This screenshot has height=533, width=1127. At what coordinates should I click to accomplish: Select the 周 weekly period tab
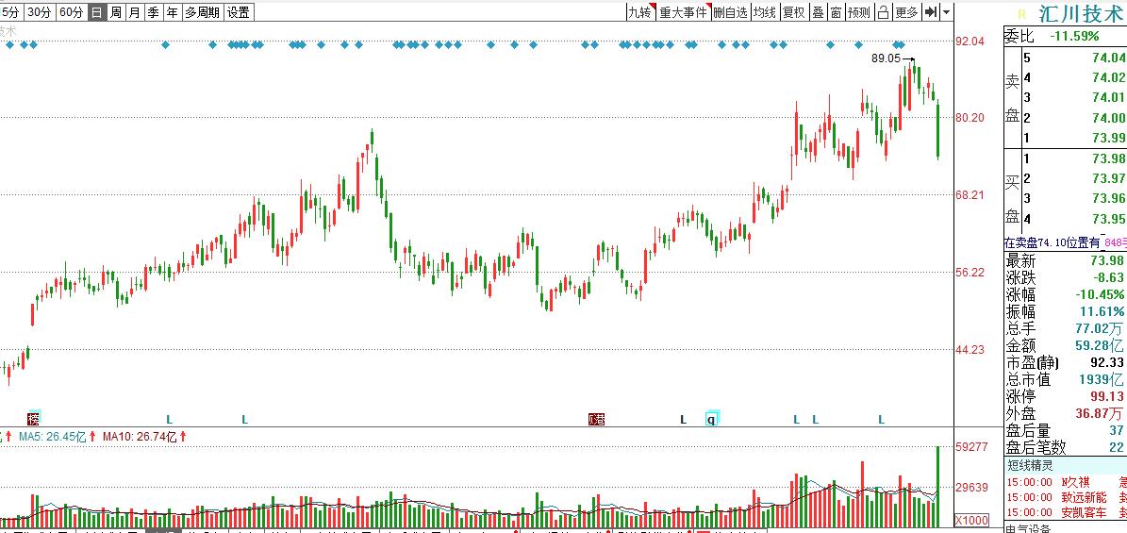click(x=115, y=11)
